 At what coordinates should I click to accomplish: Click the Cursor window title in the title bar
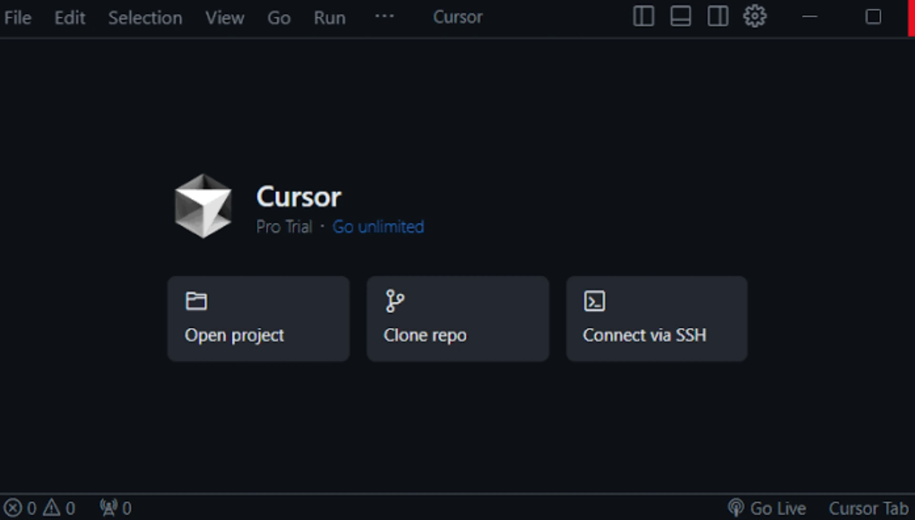(x=457, y=17)
